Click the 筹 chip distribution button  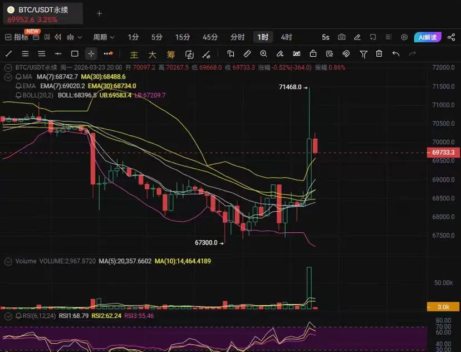click(171, 55)
